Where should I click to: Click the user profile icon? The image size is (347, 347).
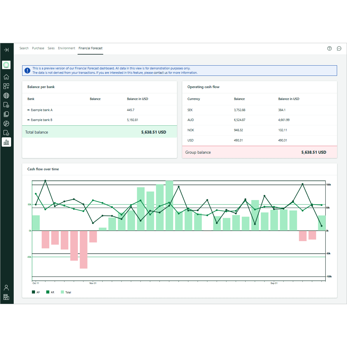pyautogui.click(x=6, y=288)
